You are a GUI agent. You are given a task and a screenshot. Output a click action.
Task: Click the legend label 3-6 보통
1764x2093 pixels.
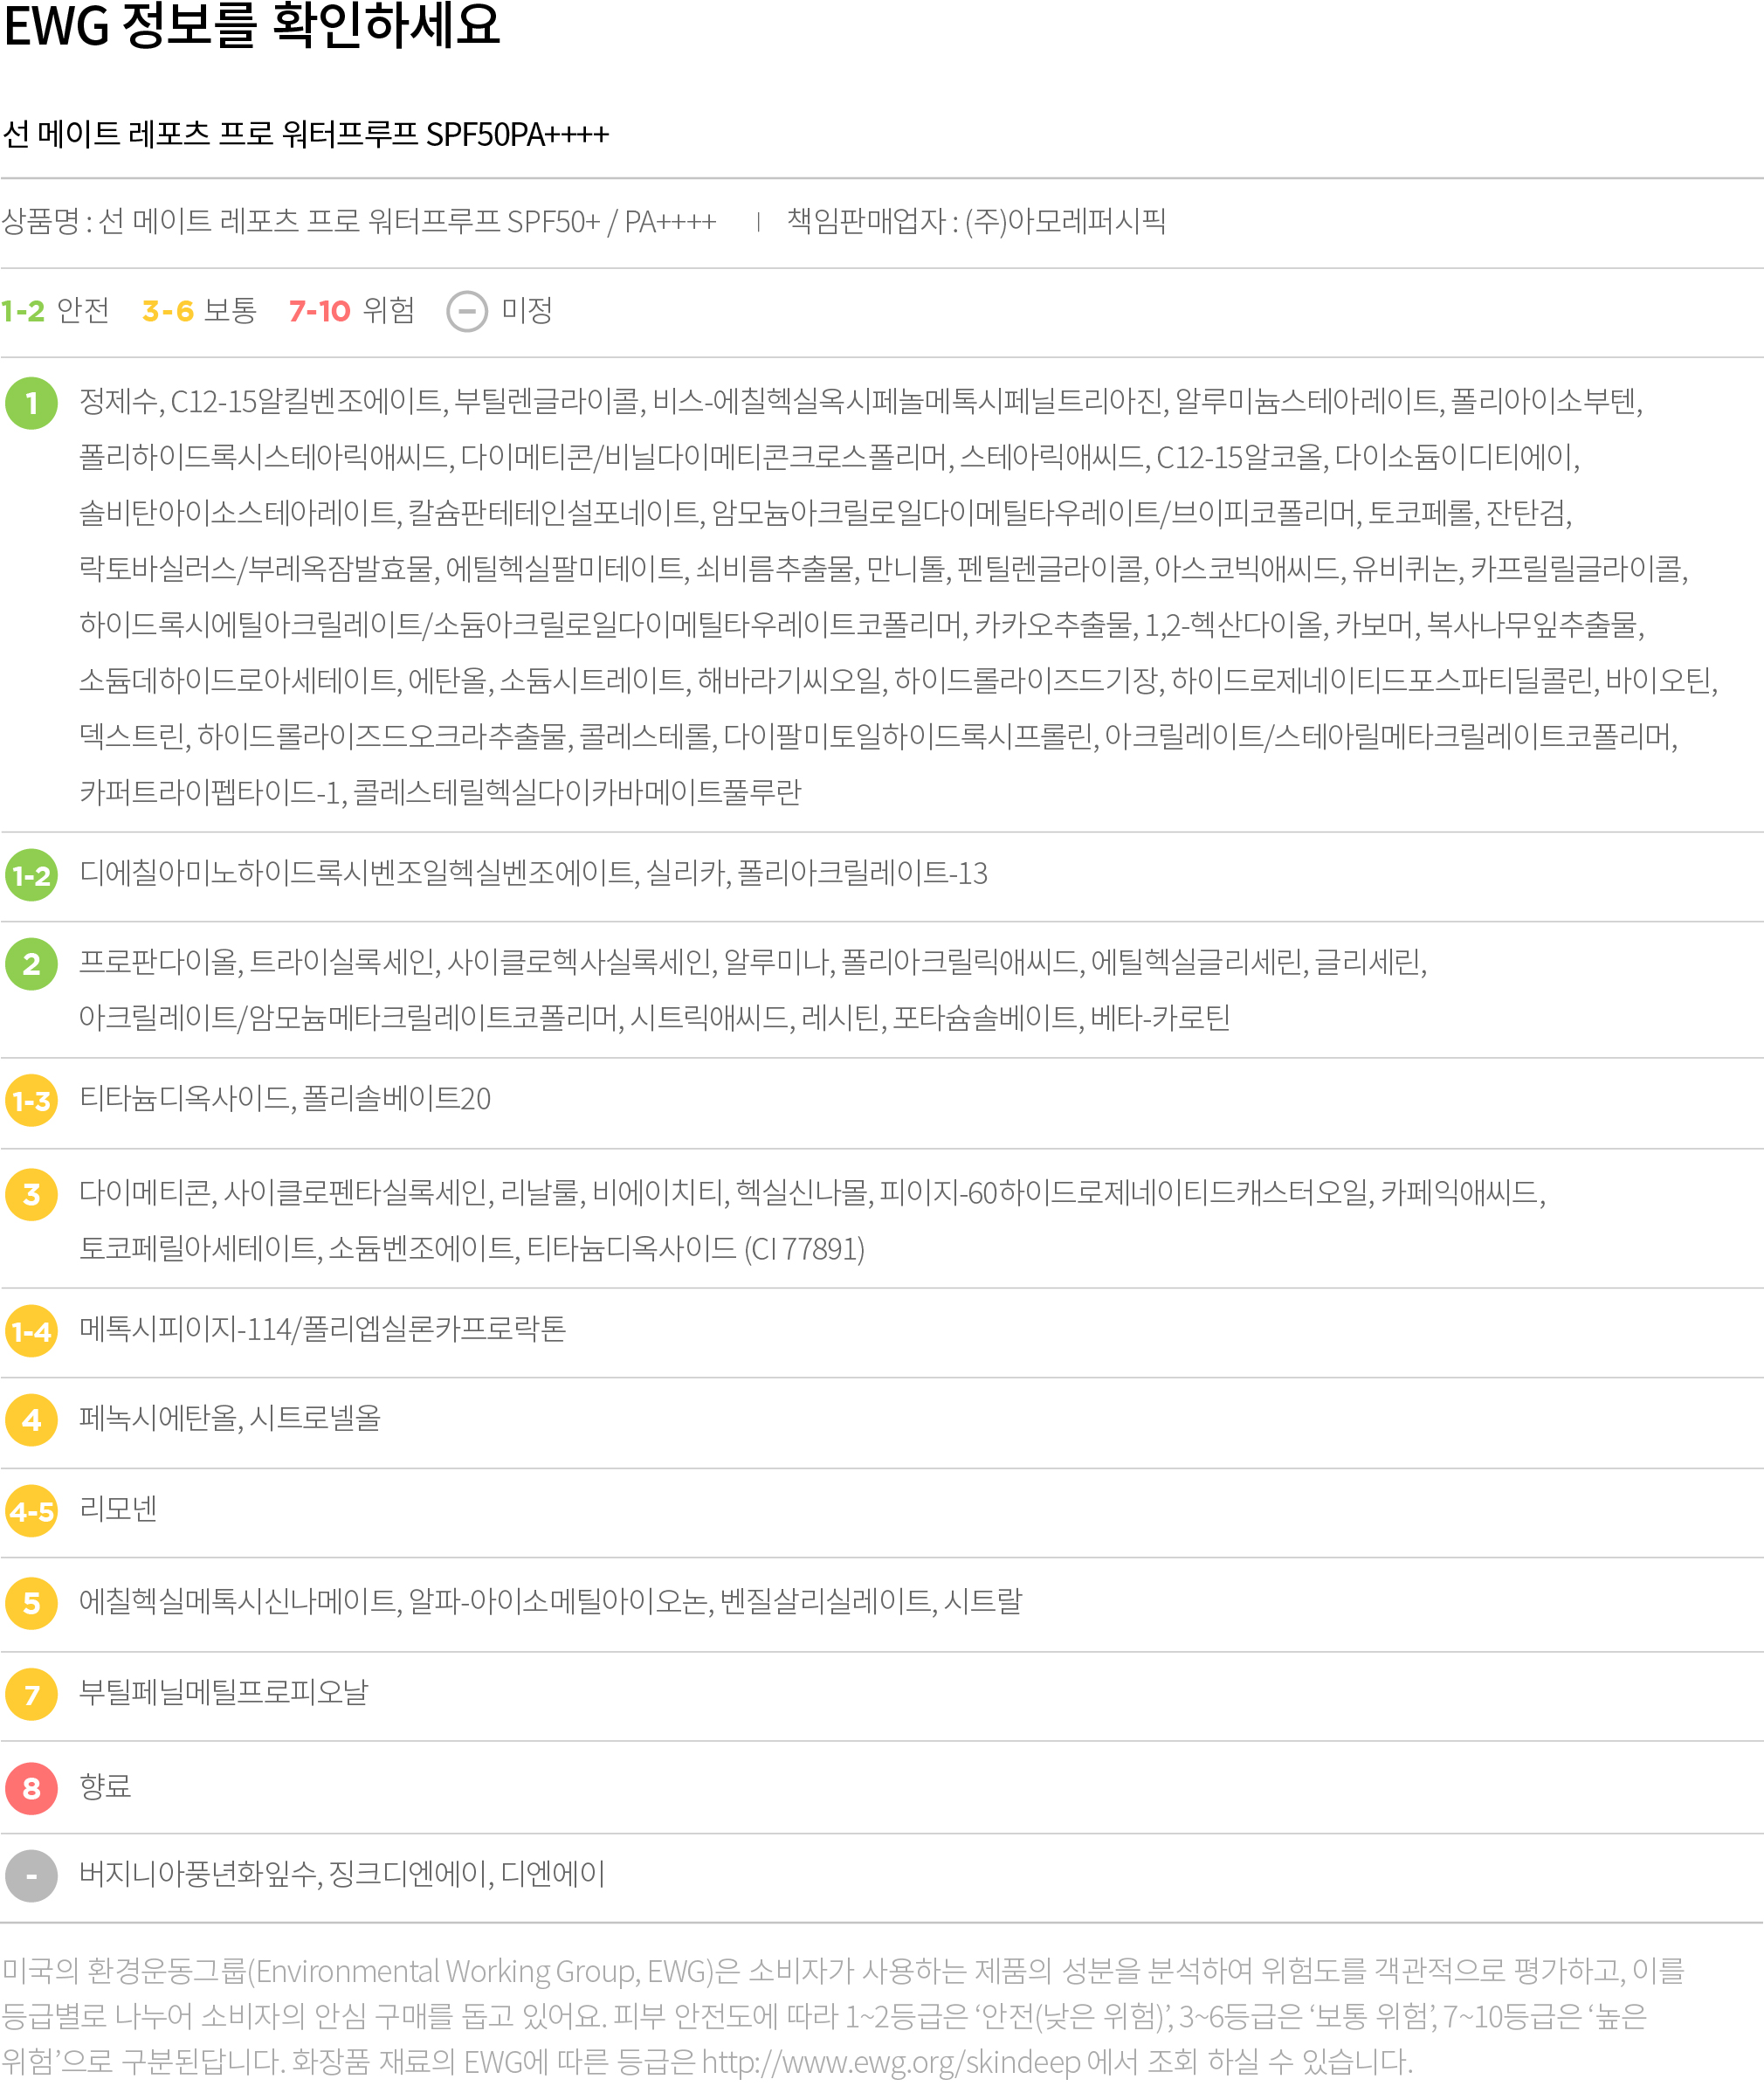coord(199,311)
